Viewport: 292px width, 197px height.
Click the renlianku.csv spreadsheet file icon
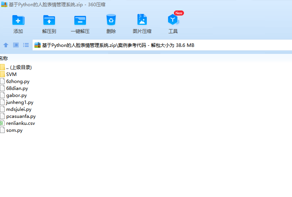click(x=2, y=123)
